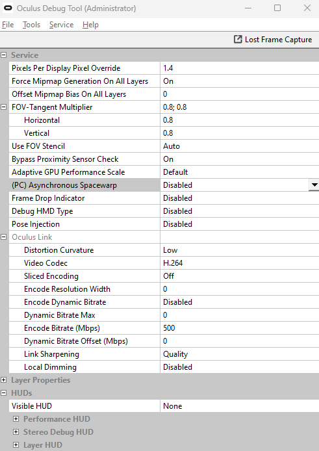Open the File menu
This screenshot has height=451, width=319.
point(8,25)
